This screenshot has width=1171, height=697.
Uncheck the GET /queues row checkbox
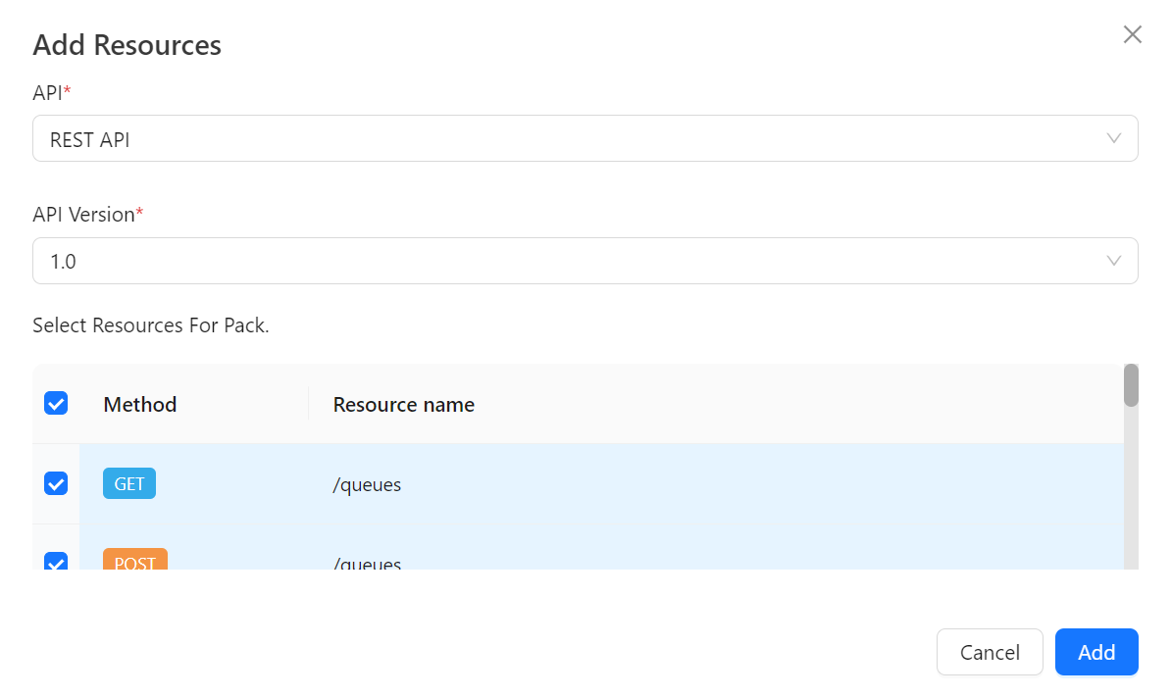coord(56,483)
